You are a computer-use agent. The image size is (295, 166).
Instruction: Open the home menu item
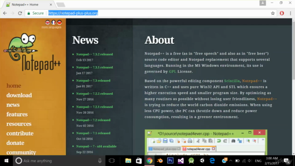click(14, 86)
